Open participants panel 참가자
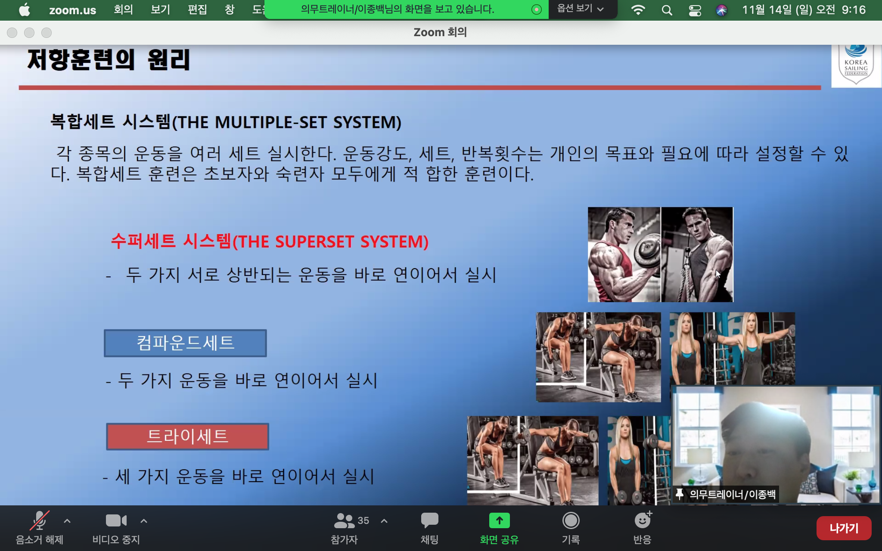882x551 pixels. pos(345,528)
